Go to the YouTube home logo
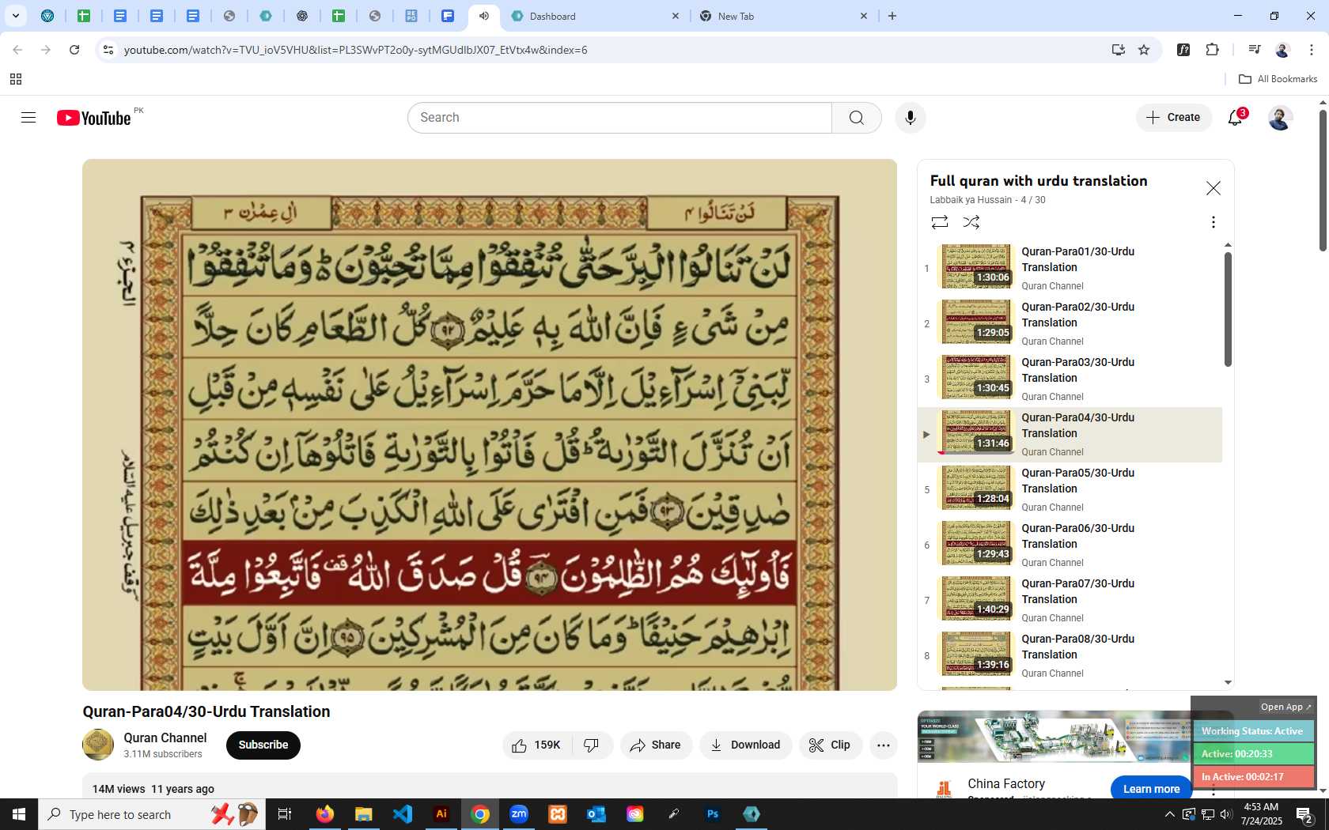This screenshot has height=830, width=1329. point(93,118)
